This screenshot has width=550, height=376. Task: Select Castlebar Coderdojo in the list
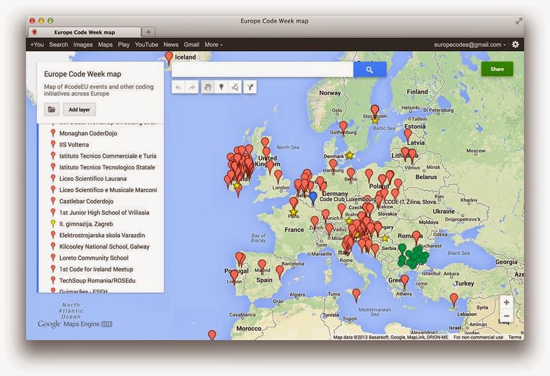click(x=87, y=201)
